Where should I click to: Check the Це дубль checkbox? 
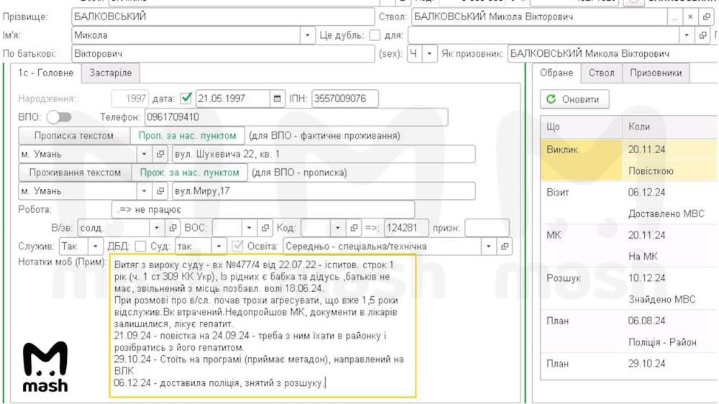coord(375,35)
